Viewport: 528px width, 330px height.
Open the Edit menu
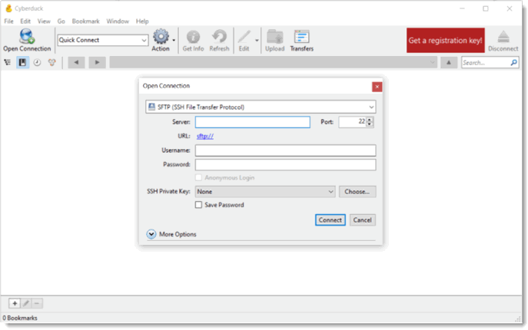coord(25,21)
